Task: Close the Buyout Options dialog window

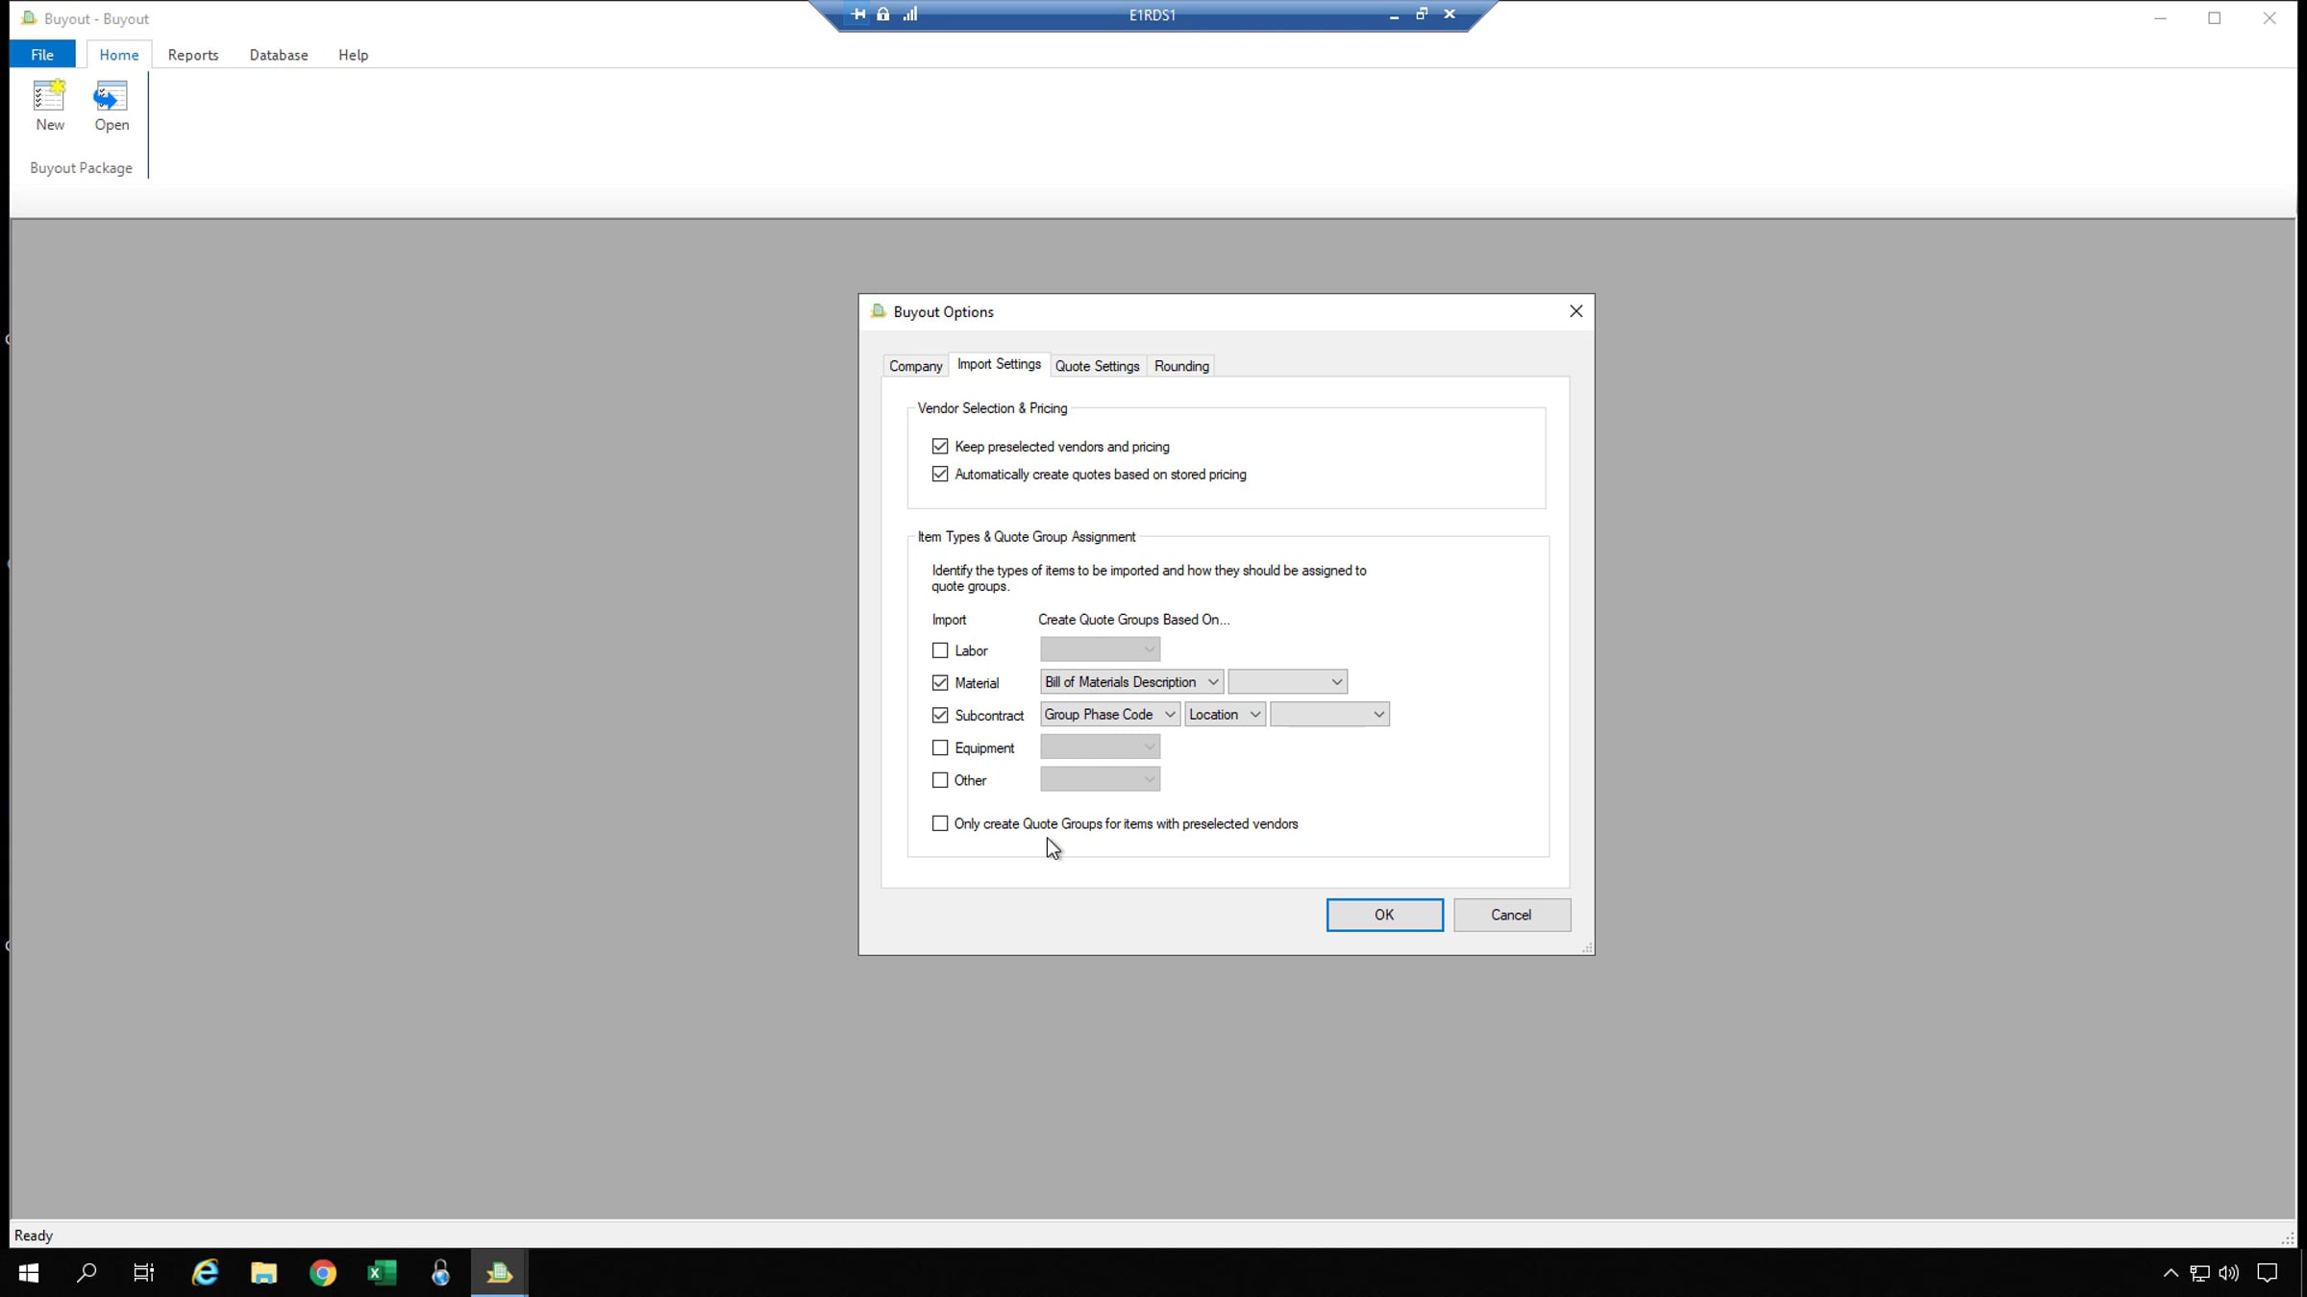Action: click(1575, 311)
